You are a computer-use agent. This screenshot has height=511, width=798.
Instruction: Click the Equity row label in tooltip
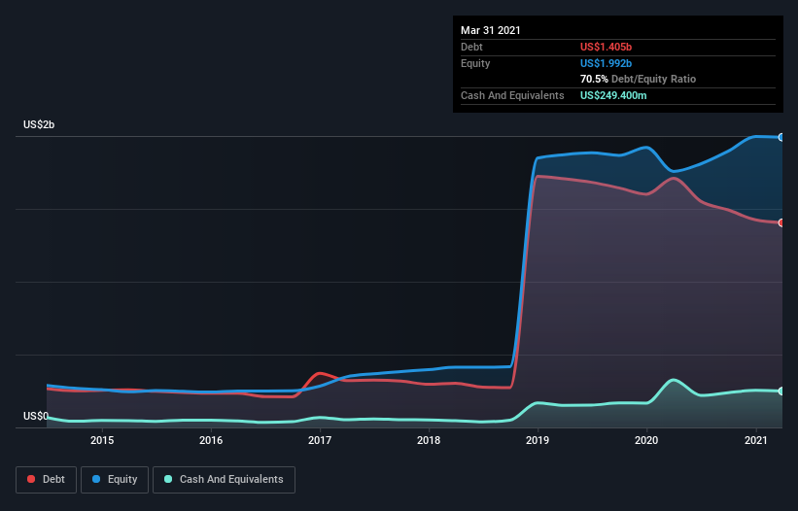475,63
